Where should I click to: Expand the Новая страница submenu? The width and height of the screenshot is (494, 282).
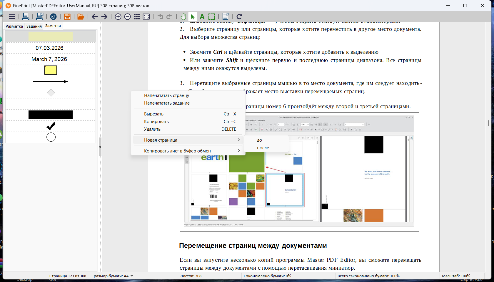(x=188, y=140)
